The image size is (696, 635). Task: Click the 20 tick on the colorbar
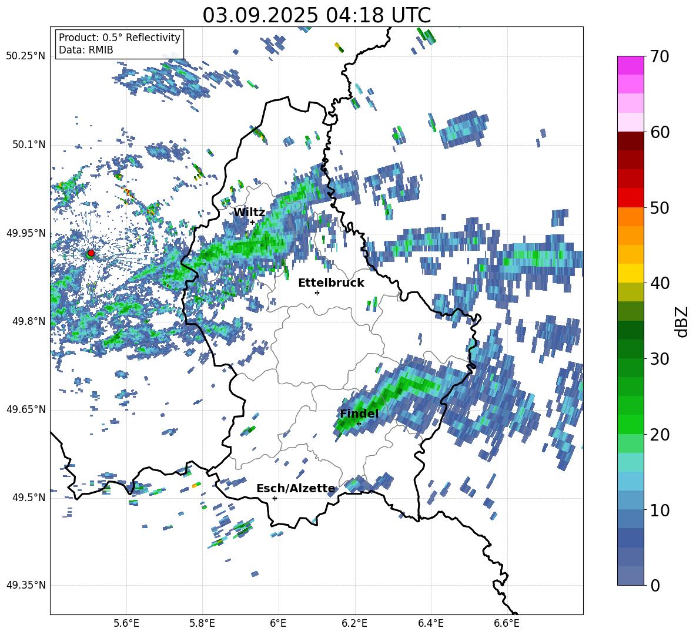(660, 434)
